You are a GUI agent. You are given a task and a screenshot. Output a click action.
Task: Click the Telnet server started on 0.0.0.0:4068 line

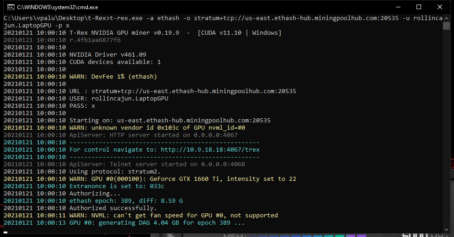pos(124,164)
